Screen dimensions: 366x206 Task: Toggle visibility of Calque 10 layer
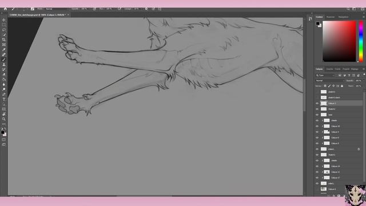point(317,126)
